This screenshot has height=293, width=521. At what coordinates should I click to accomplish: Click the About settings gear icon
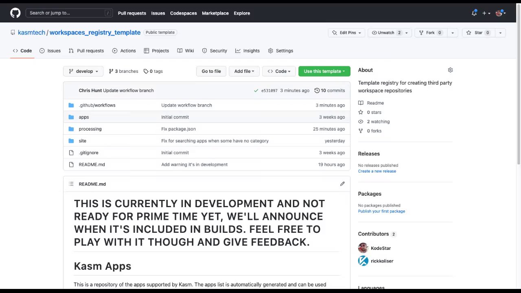(450, 70)
